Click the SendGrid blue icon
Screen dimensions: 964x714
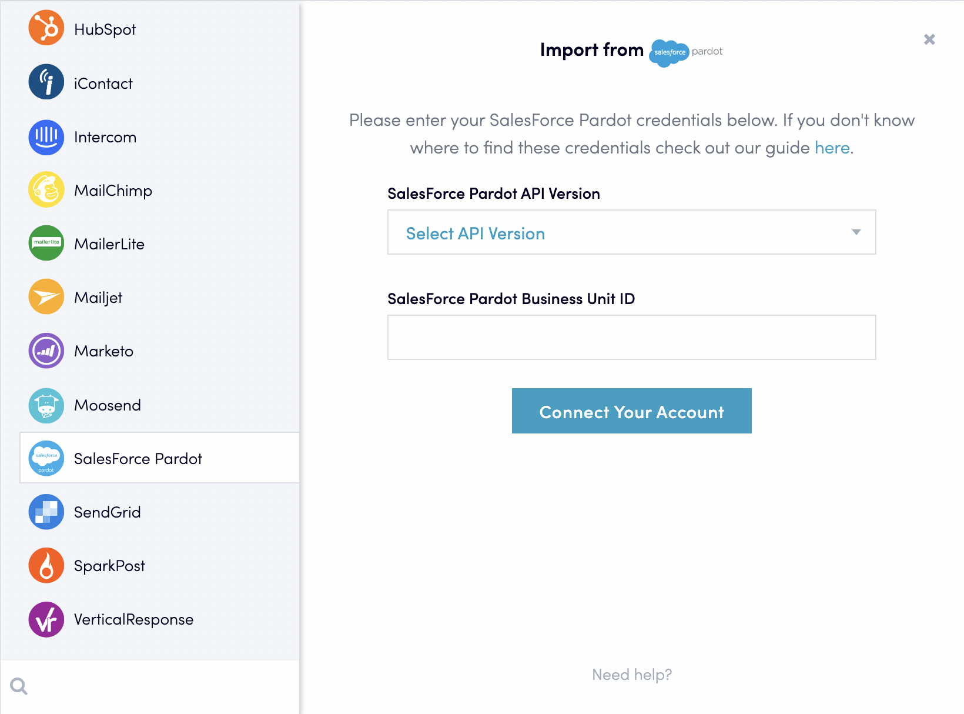point(46,512)
